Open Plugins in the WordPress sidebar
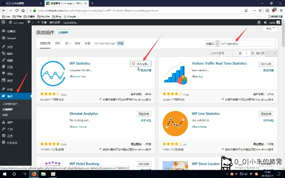The image size is (285, 178). click(x=11, y=96)
